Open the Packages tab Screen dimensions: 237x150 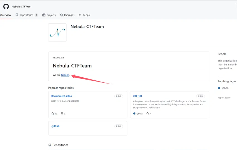(67, 15)
